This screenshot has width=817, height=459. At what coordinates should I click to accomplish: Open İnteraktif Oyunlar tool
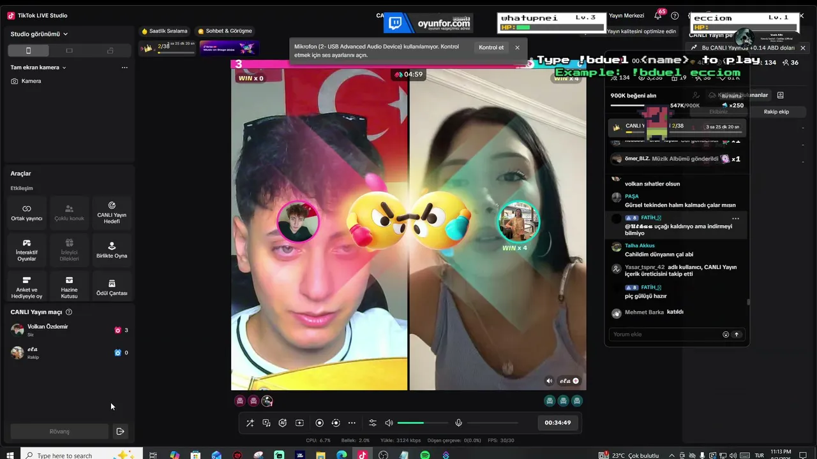point(27,251)
